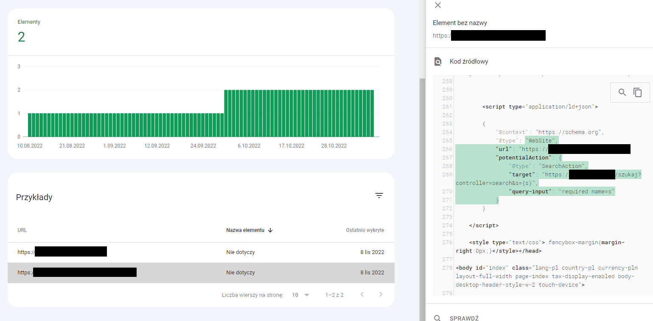Screen dimensions: 653x321
Task: Open the filter rows icon in Przykłady
Action: (379, 195)
